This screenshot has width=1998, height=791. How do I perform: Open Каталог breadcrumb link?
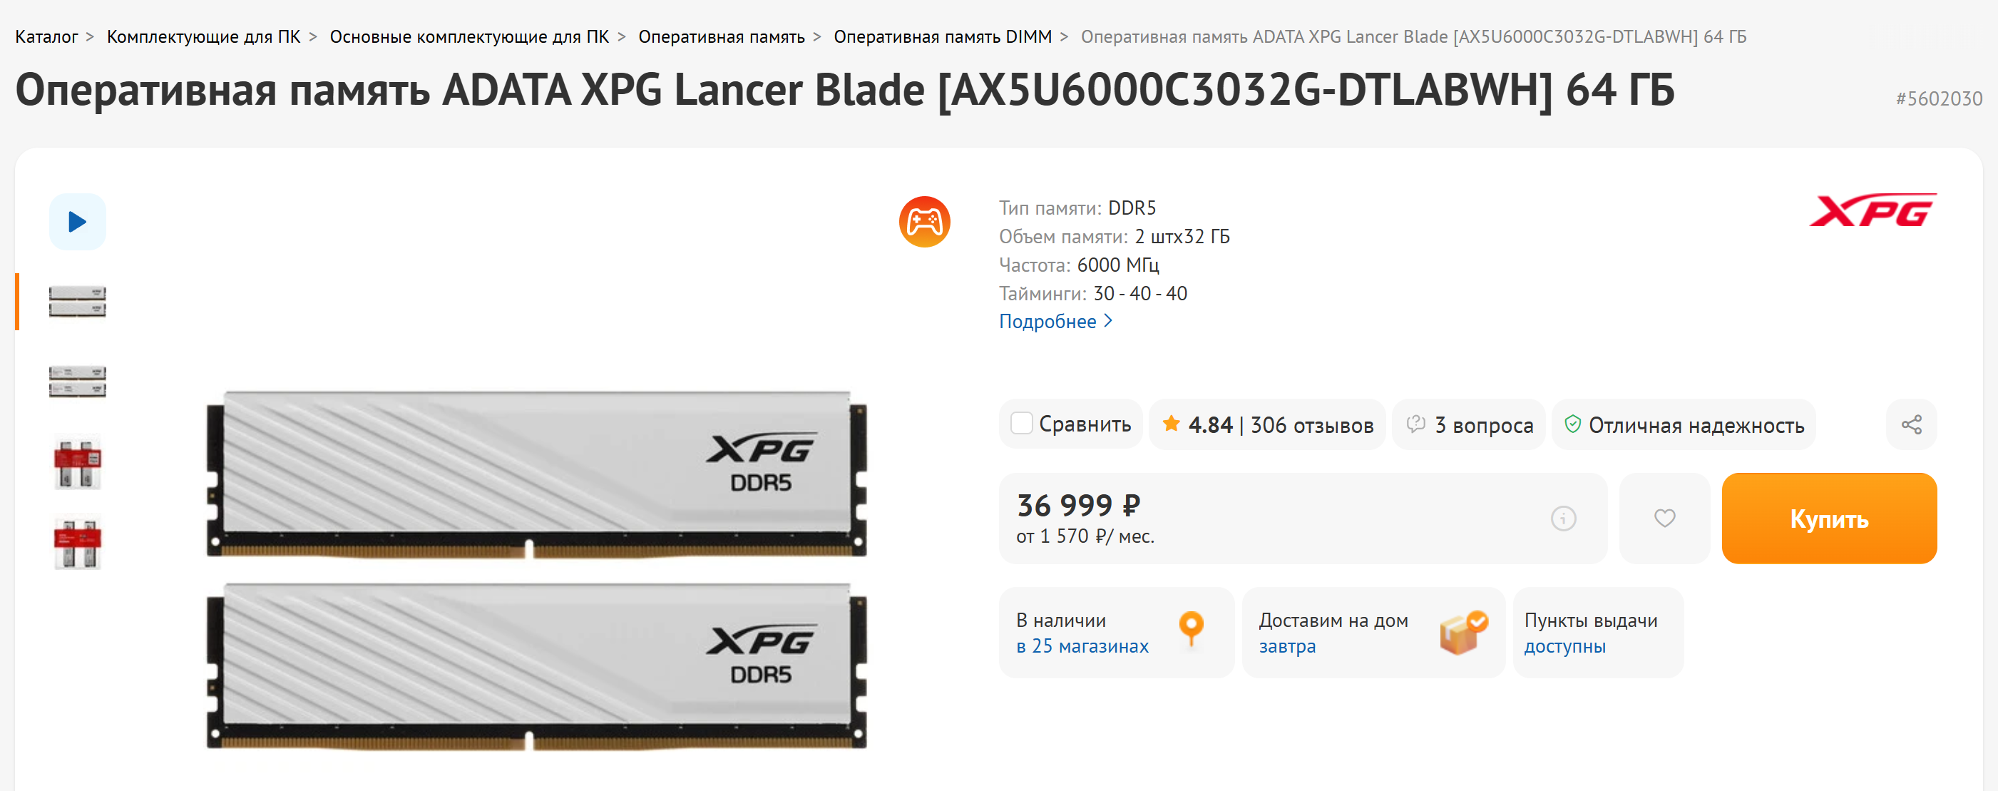[46, 36]
